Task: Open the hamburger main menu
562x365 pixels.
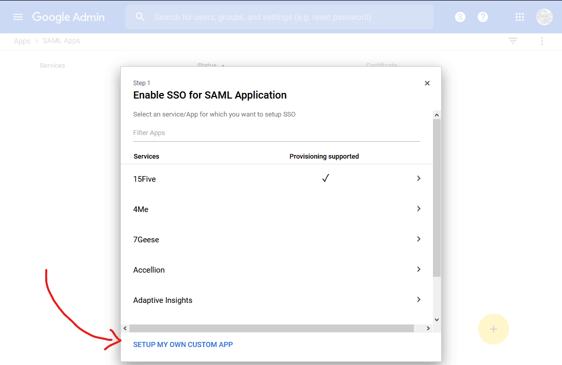Action: pyautogui.click(x=18, y=17)
